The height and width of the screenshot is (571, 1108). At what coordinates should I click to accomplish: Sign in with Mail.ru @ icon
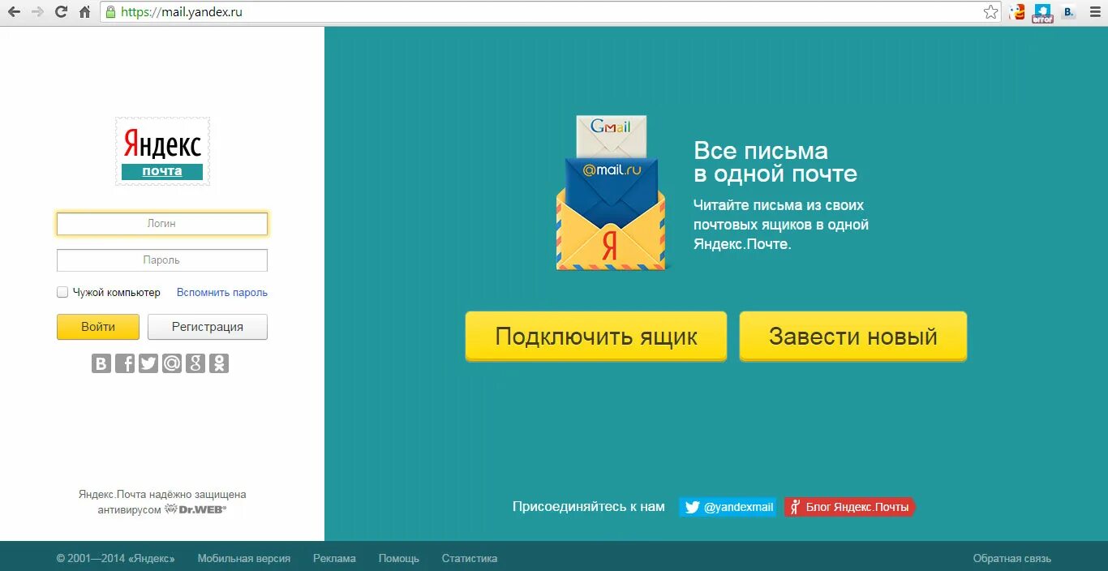coord(172,363)
